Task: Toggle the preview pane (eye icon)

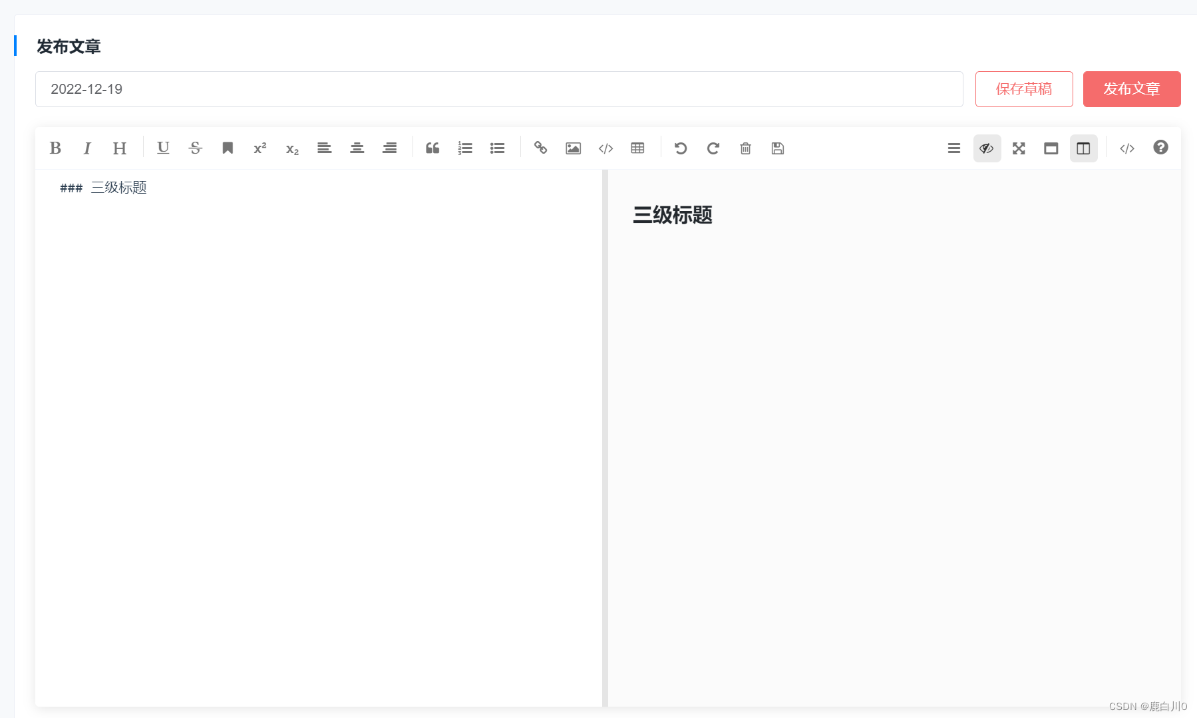Action: pyautogui.click(x=987, y=148)
